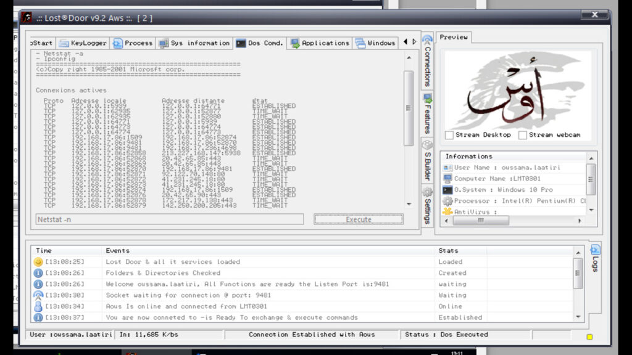
Task: Select User Name : oussama.laatiri row
Action: pos(513,168)
